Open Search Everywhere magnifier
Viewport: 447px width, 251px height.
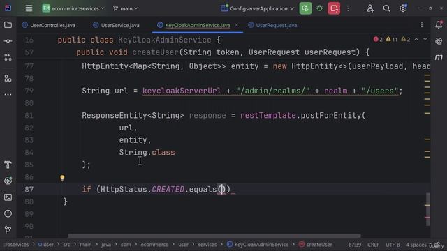pos(386,8)
